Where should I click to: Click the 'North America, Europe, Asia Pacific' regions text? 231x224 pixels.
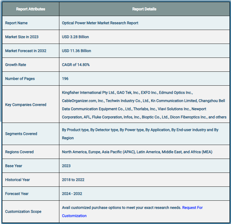tap(99, 152)
